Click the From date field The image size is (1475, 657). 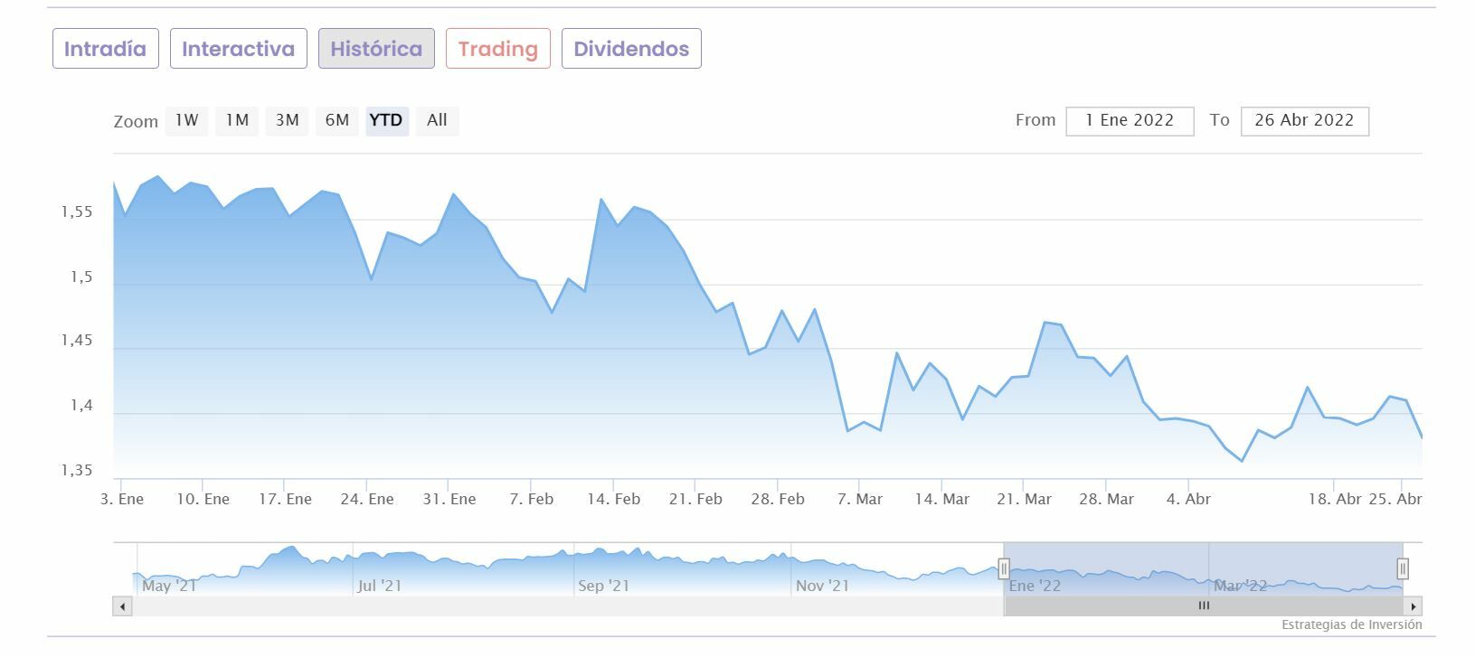pos(1130,121)
